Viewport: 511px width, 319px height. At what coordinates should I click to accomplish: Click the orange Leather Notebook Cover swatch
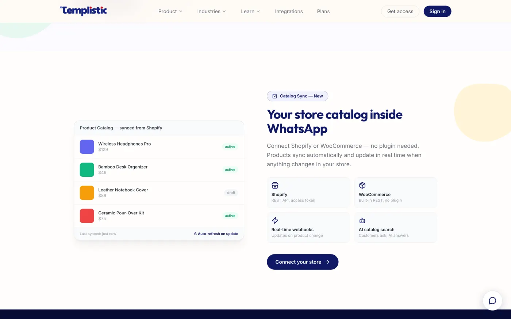coord(87,192)
